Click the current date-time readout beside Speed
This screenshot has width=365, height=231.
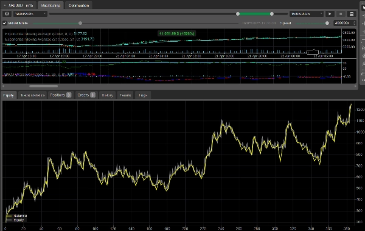(259, 23)
